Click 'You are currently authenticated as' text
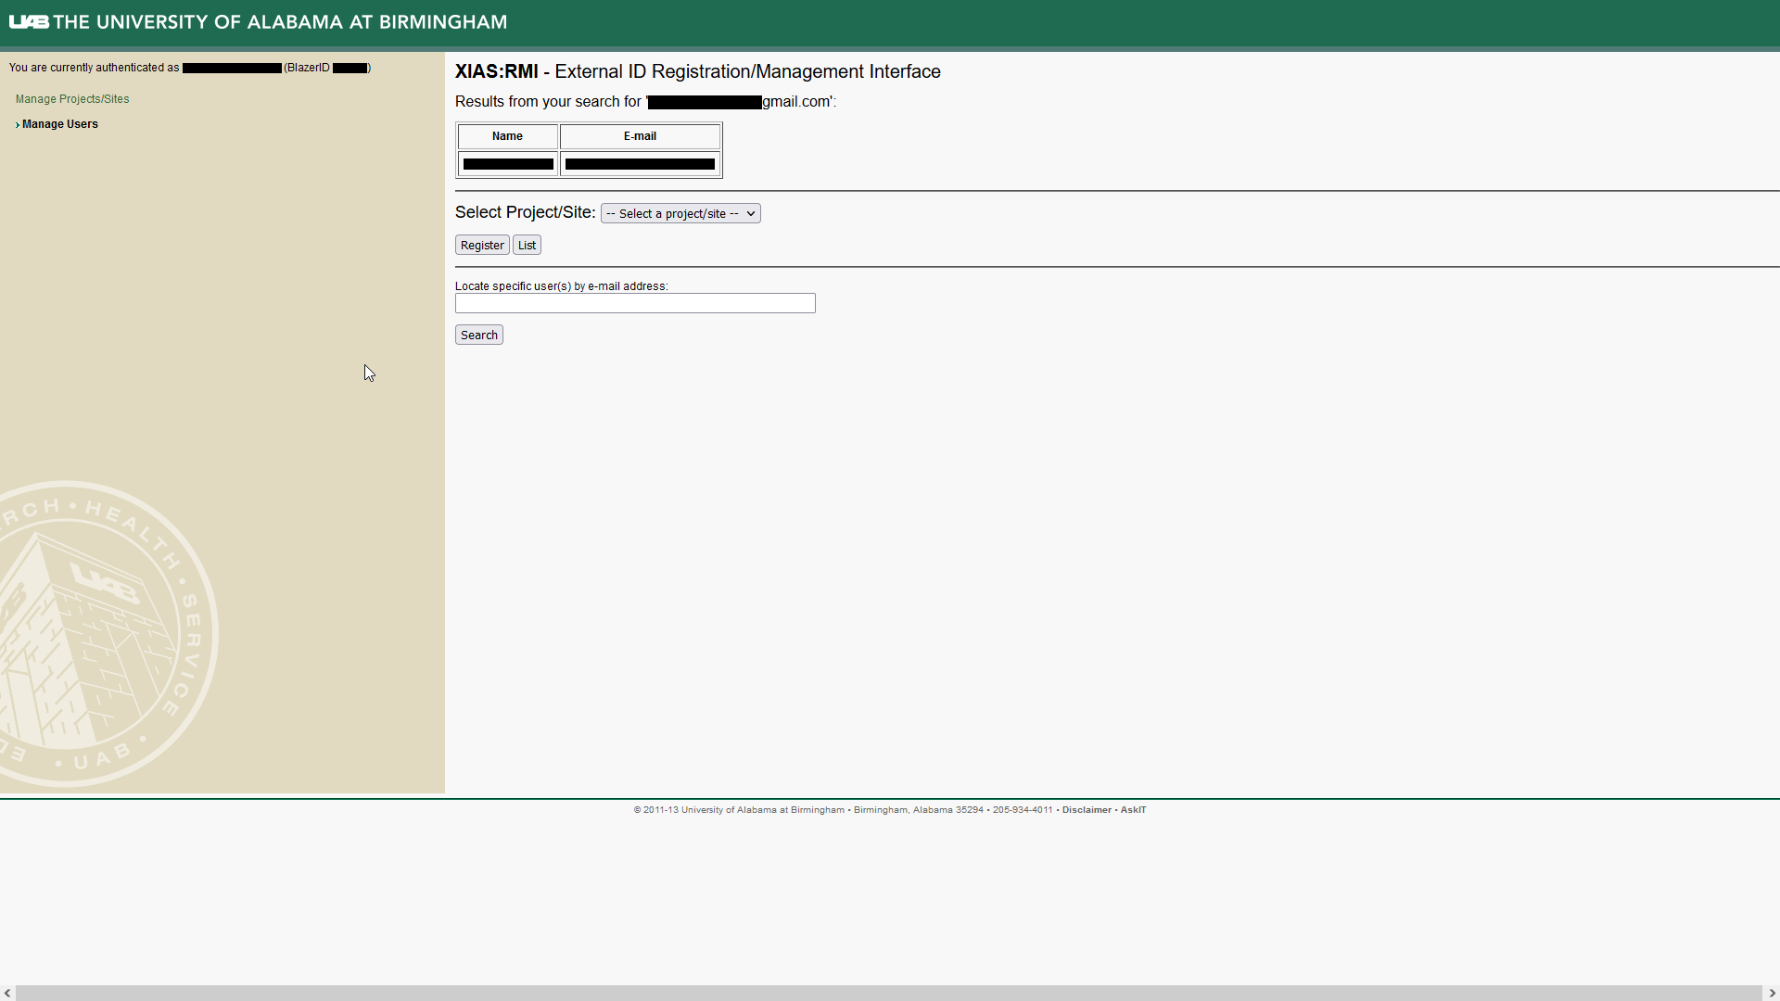 point(94,68)
